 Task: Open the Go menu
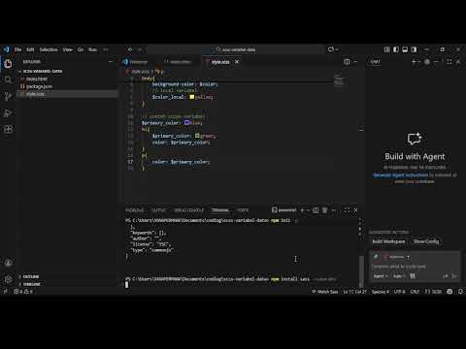tap(81, 49)
